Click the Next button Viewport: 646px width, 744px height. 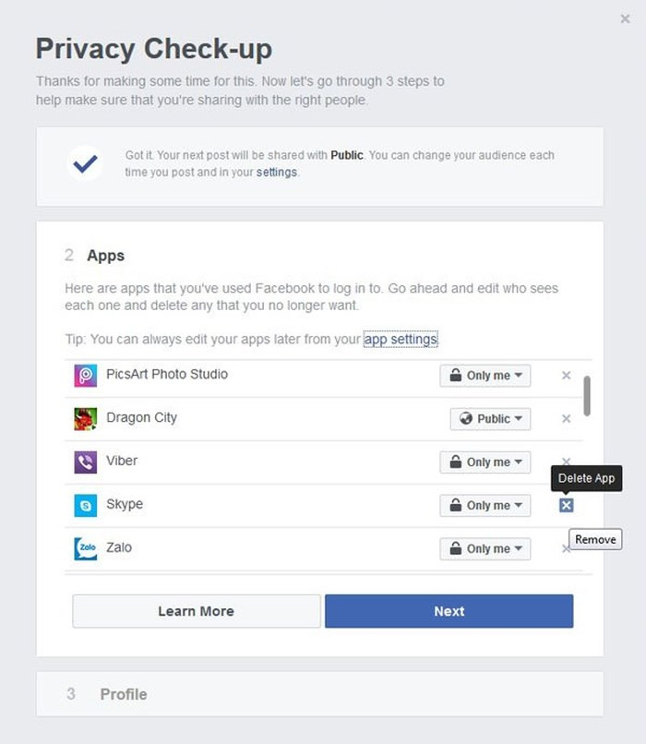coord(449,611)
